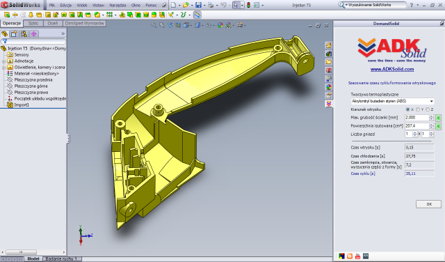
Task: Click the YouTube icon in DemandSolid panel
Action: [x=357, y=256]
